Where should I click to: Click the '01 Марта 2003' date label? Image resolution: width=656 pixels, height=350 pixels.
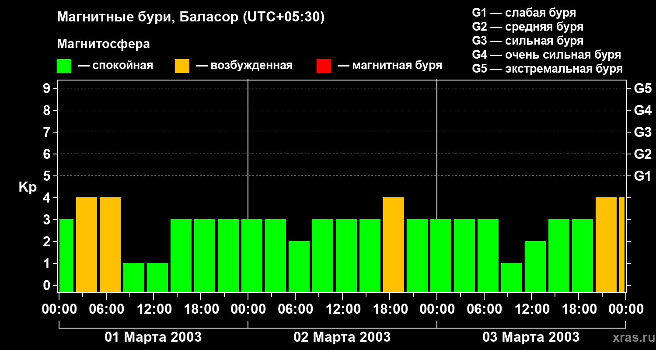pyautogui.click(x=153, y=337)
